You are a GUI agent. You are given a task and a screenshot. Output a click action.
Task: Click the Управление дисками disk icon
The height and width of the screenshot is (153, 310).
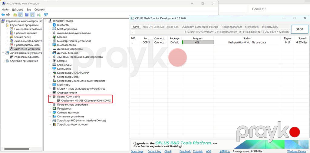(x=12, y=57)
